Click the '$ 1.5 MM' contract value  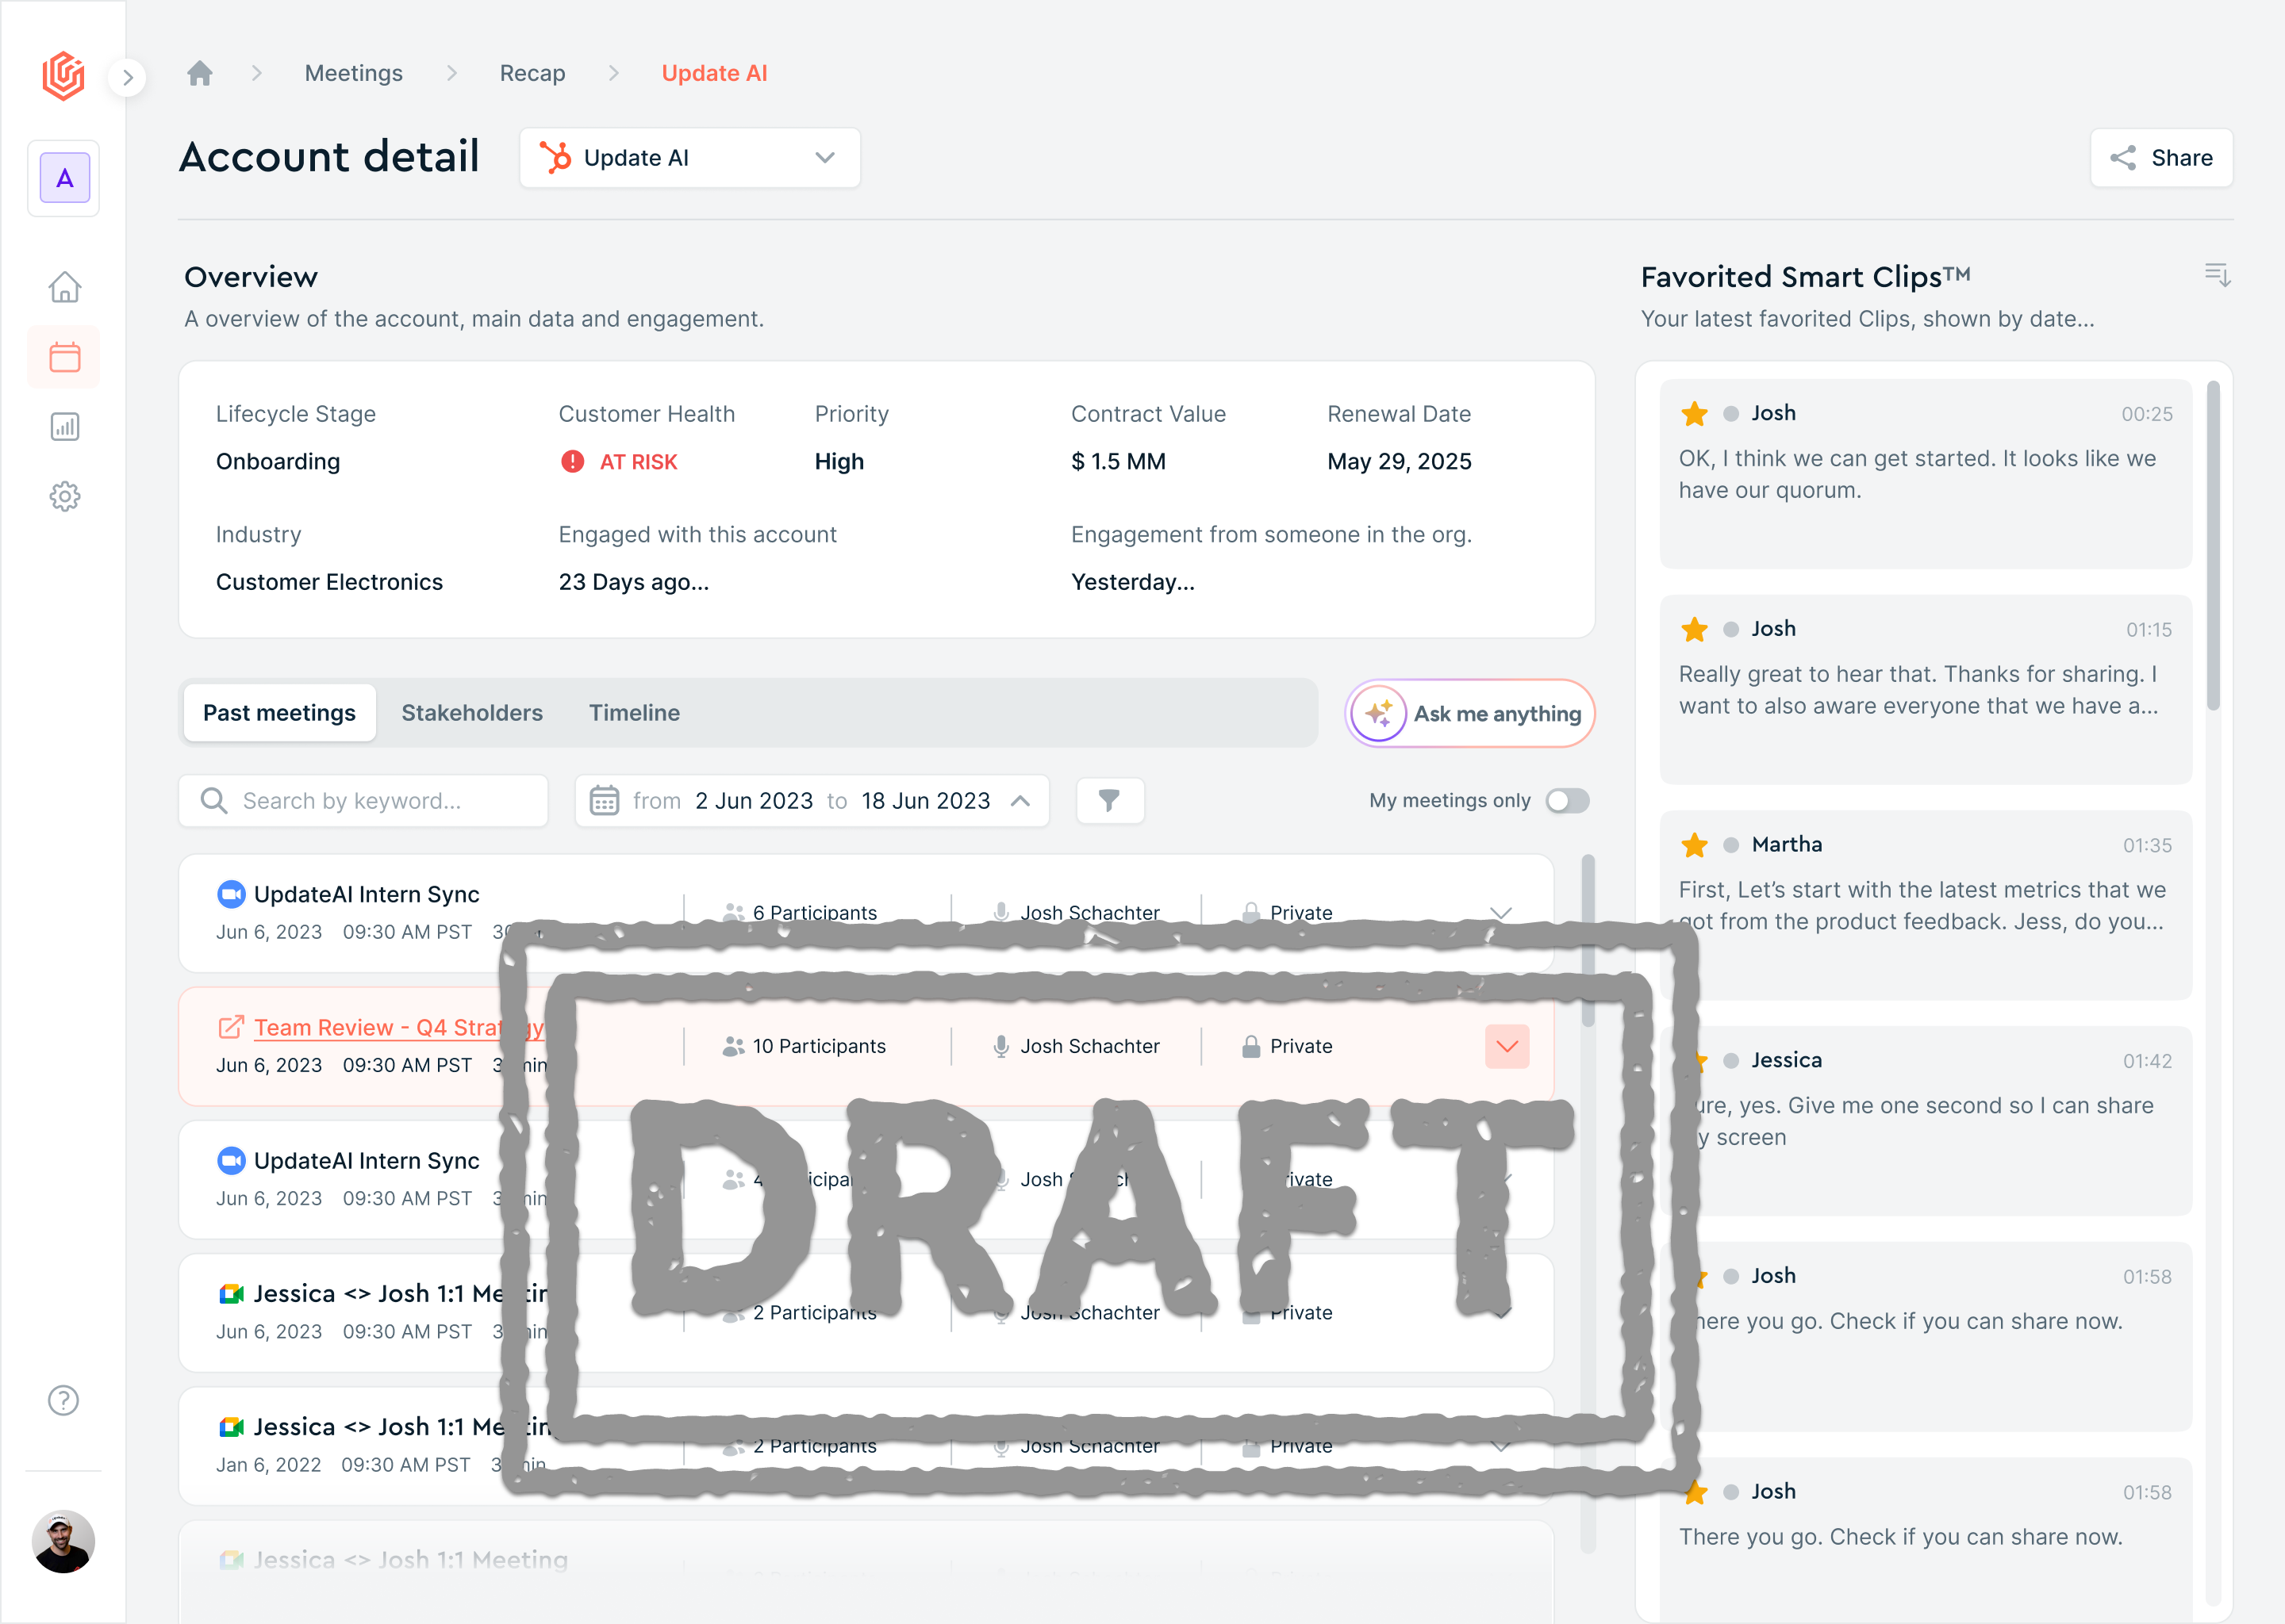coord(1117,461)
